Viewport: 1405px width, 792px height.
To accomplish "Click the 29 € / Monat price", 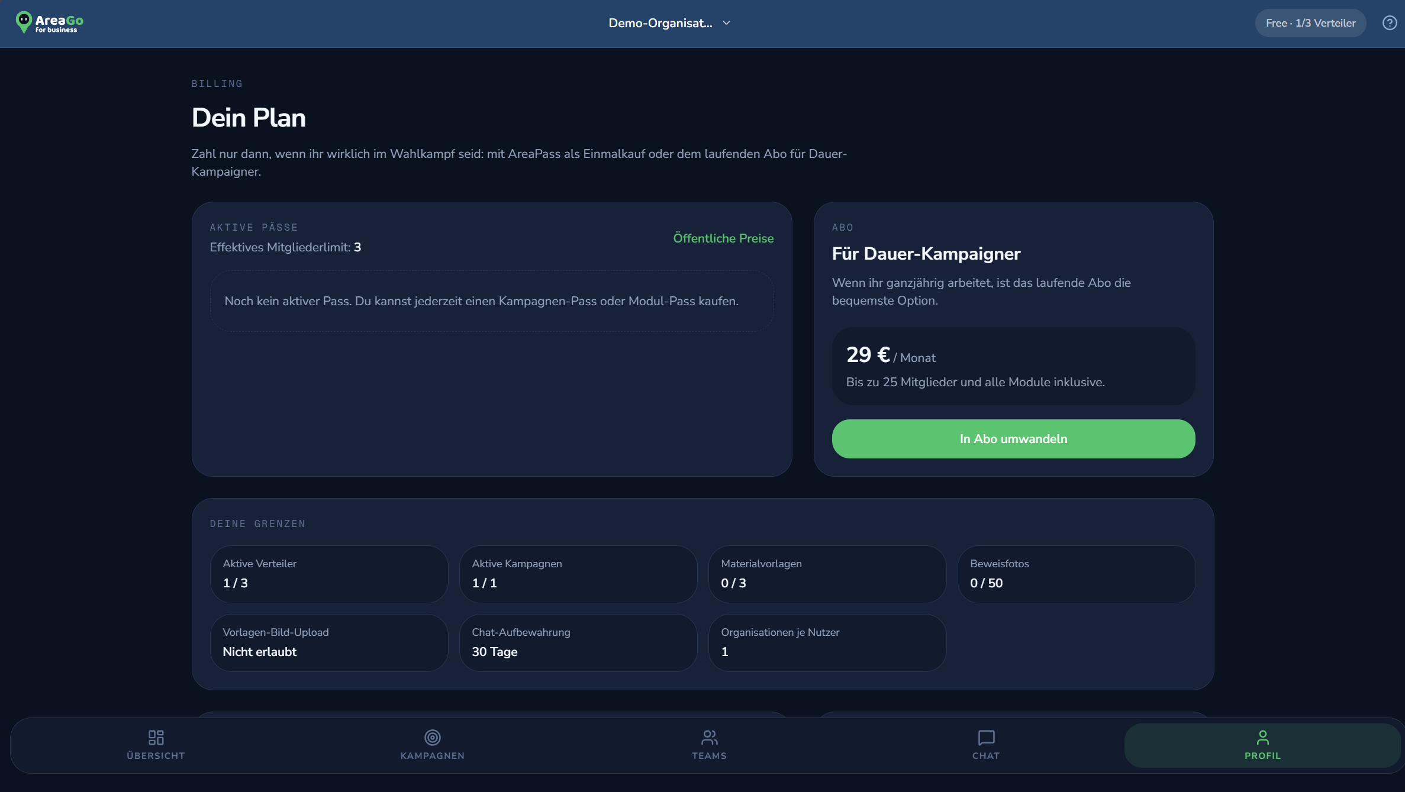I will coord(891,355).
